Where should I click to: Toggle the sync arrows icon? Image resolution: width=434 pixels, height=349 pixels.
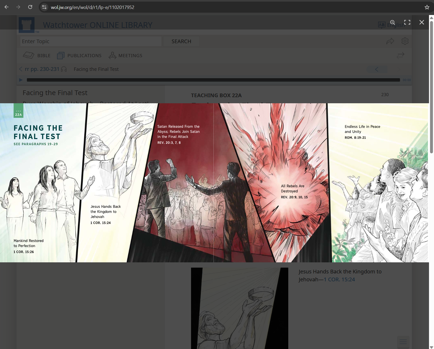tap(400, 55)
